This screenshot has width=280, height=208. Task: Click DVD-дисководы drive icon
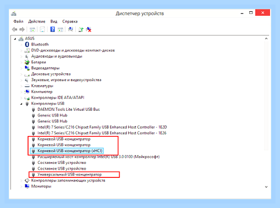coord(27,50)
